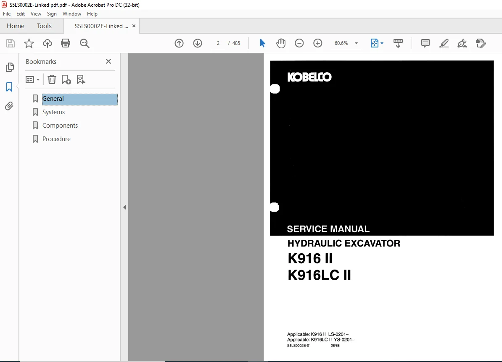Screen dimensions: 502x362
Task: Open the Sign menu
Action: (52, 14)
